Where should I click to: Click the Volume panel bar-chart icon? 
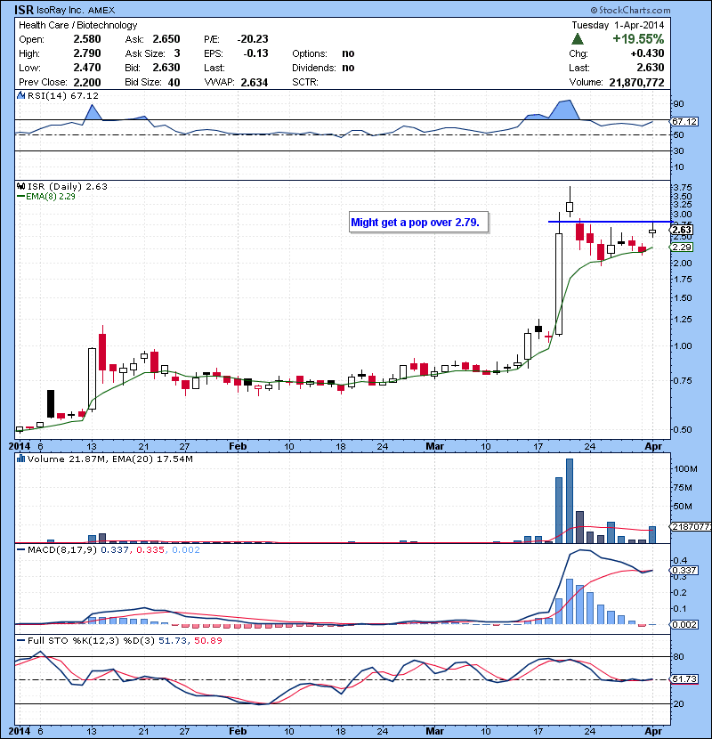click(20, 459)
